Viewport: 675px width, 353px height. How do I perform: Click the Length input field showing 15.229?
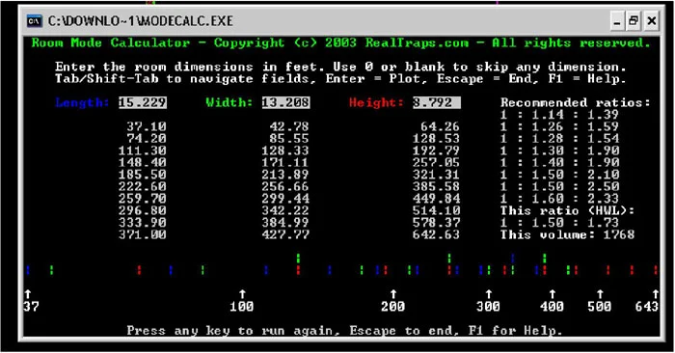point(143,102)
